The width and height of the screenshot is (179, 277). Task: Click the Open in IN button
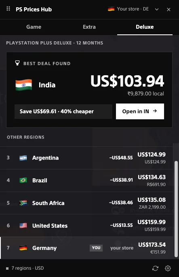click(x=140, y=111)
